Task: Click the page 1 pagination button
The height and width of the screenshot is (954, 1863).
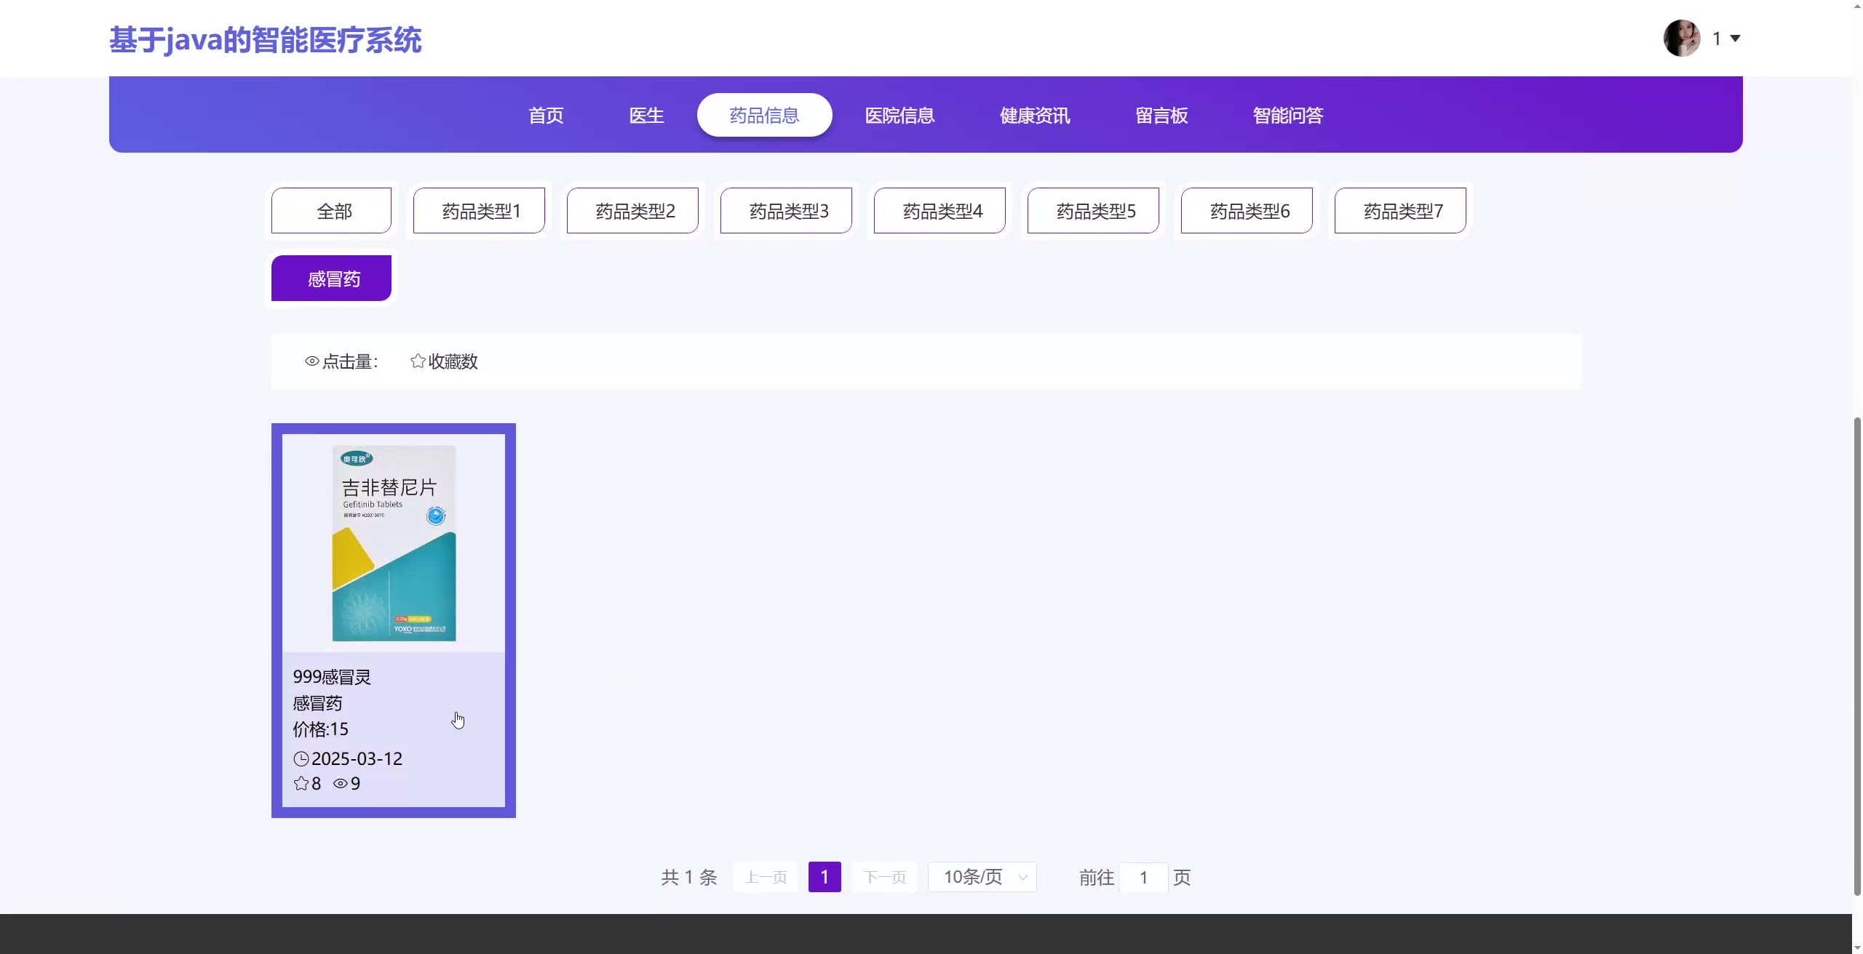Action: [x=825, y=877]
